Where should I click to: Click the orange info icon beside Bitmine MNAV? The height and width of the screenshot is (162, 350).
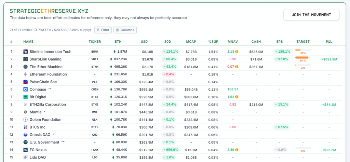(237, 52)
